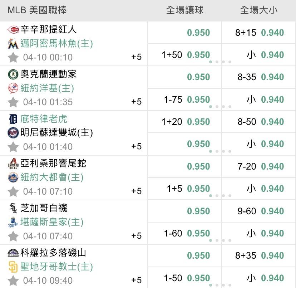This screenshot has width=296, height=288.
Task: Favorite the 04-10 00:10 game star
Action: pos(13,57)
